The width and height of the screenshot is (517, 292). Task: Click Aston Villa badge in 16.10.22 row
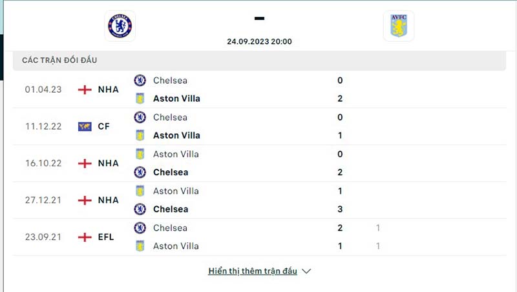(x=140, y=154)
